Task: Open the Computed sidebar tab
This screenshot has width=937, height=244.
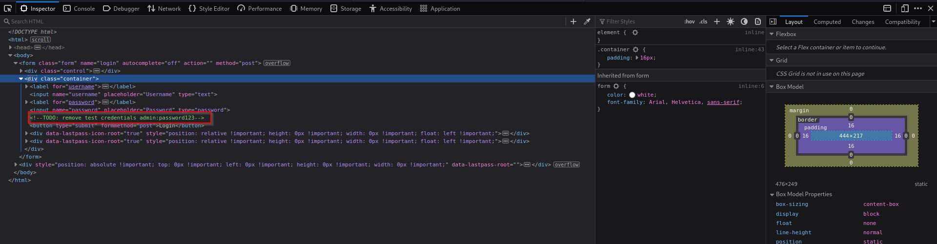Action: pyautogui.click(x=827, y=21)
